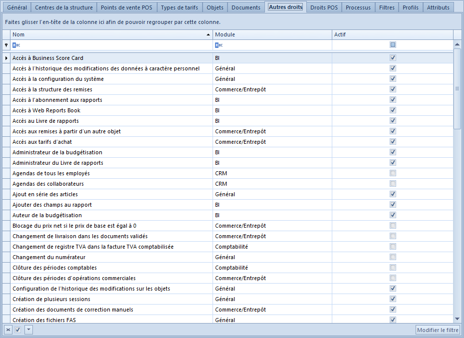
Task: Switch to the Documents tab
Action: (x=246, y=7)
